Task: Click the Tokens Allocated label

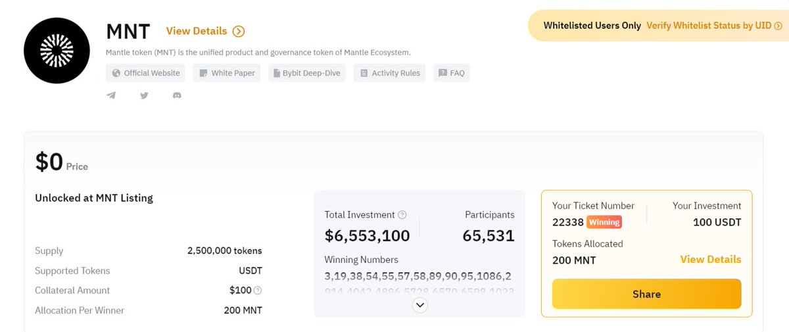Action: 588,244
